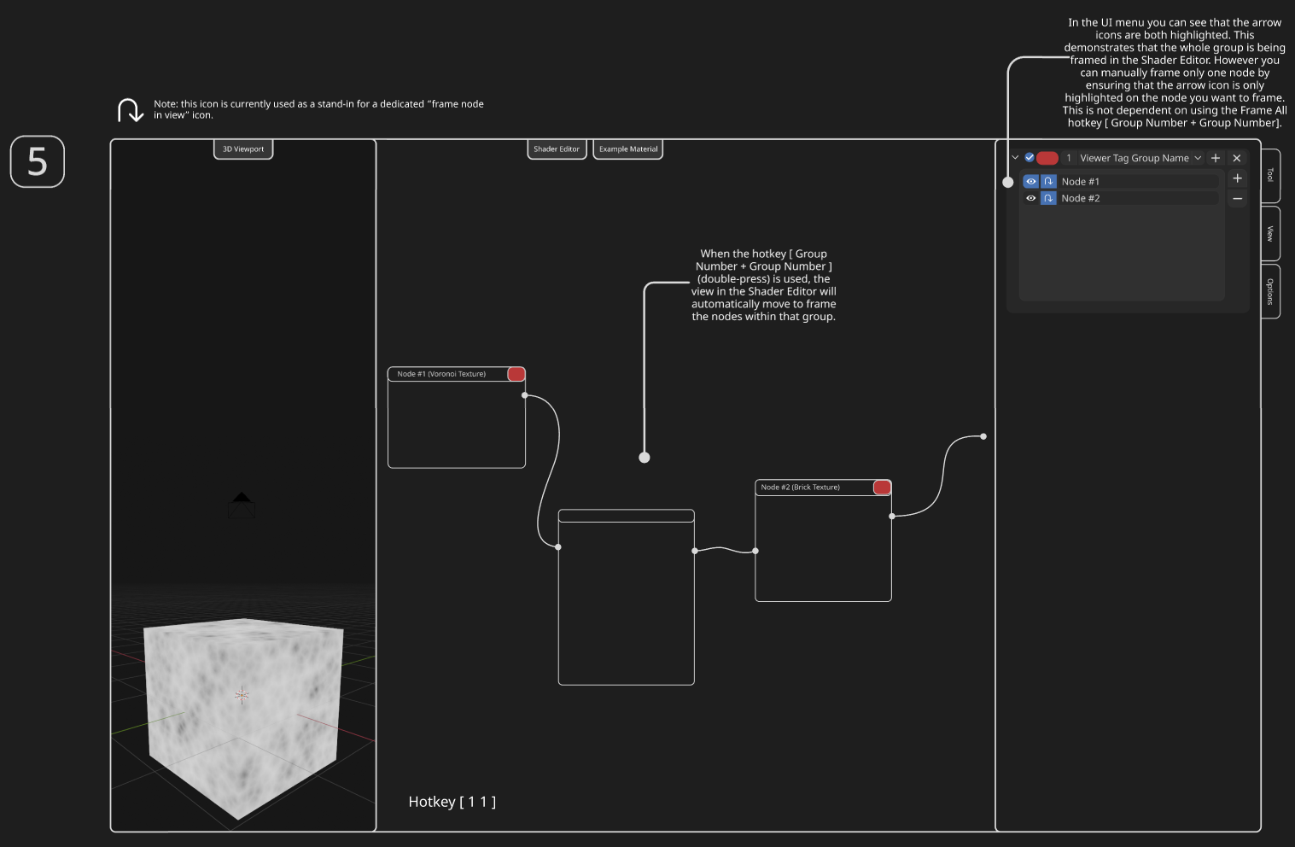
Task: Open the Tool sidebar tab
Action: [1270, 175]
